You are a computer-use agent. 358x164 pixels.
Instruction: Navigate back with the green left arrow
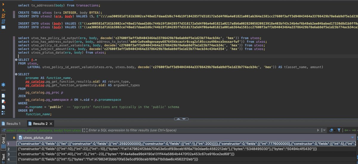tap(346, 130)
